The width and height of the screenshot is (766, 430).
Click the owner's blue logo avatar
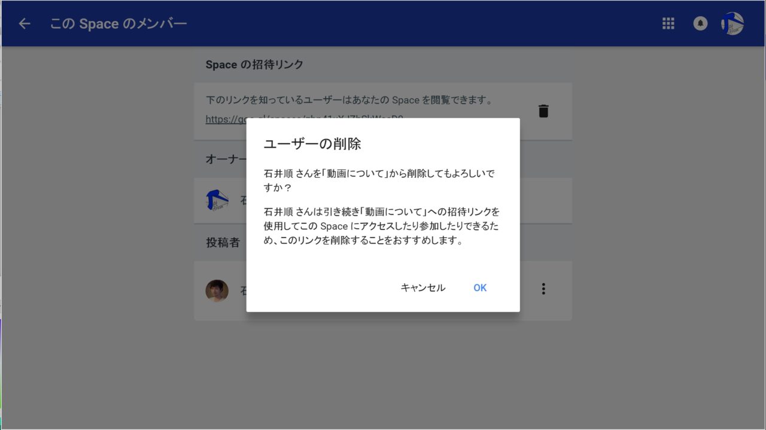point(217,200)
